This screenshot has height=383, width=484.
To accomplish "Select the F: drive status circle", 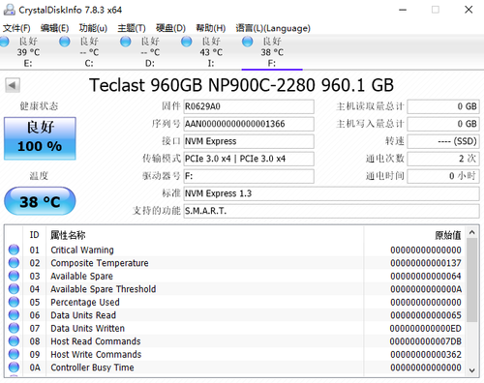I will [248, 42].
